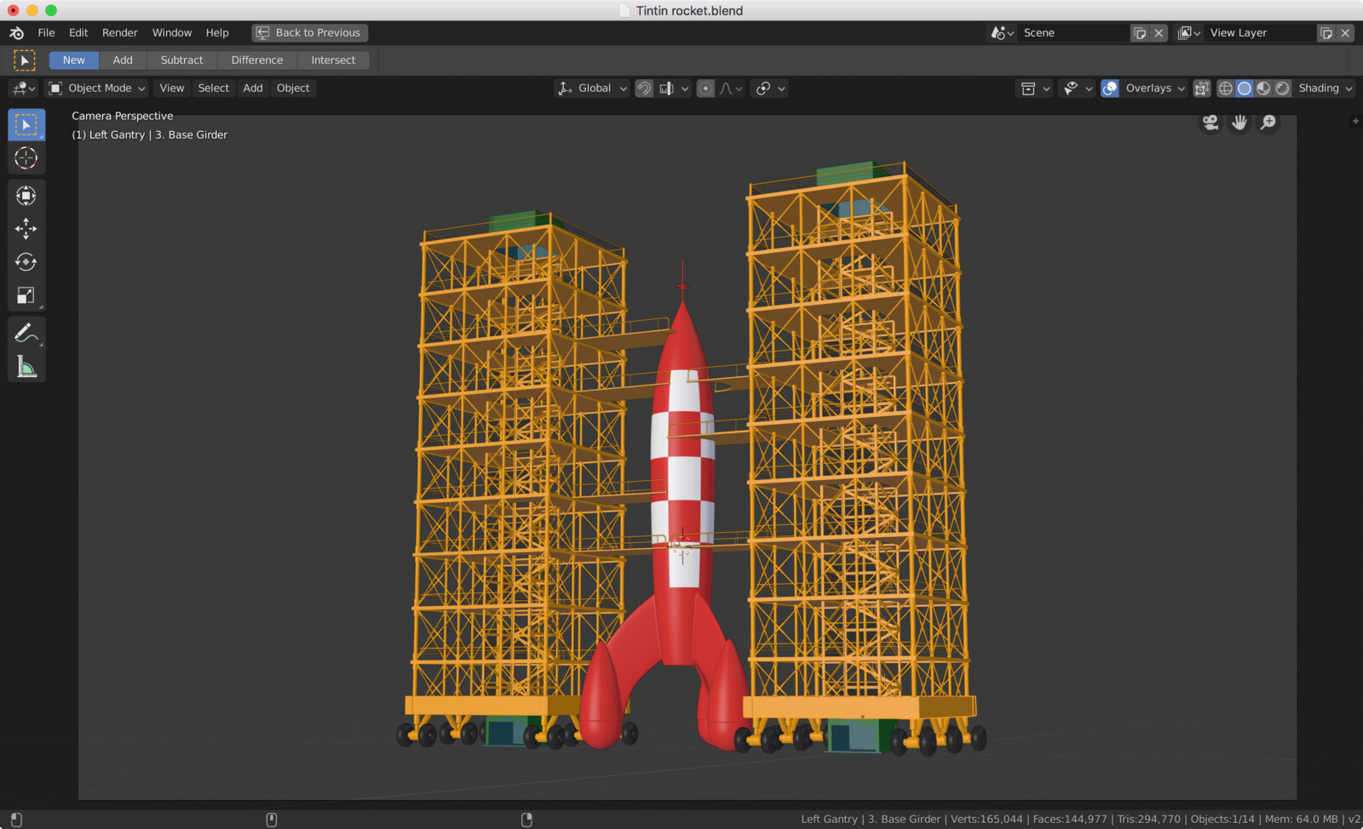1363x829 pixels.
Task: Open the Window menu
Action: click(172, 32)
